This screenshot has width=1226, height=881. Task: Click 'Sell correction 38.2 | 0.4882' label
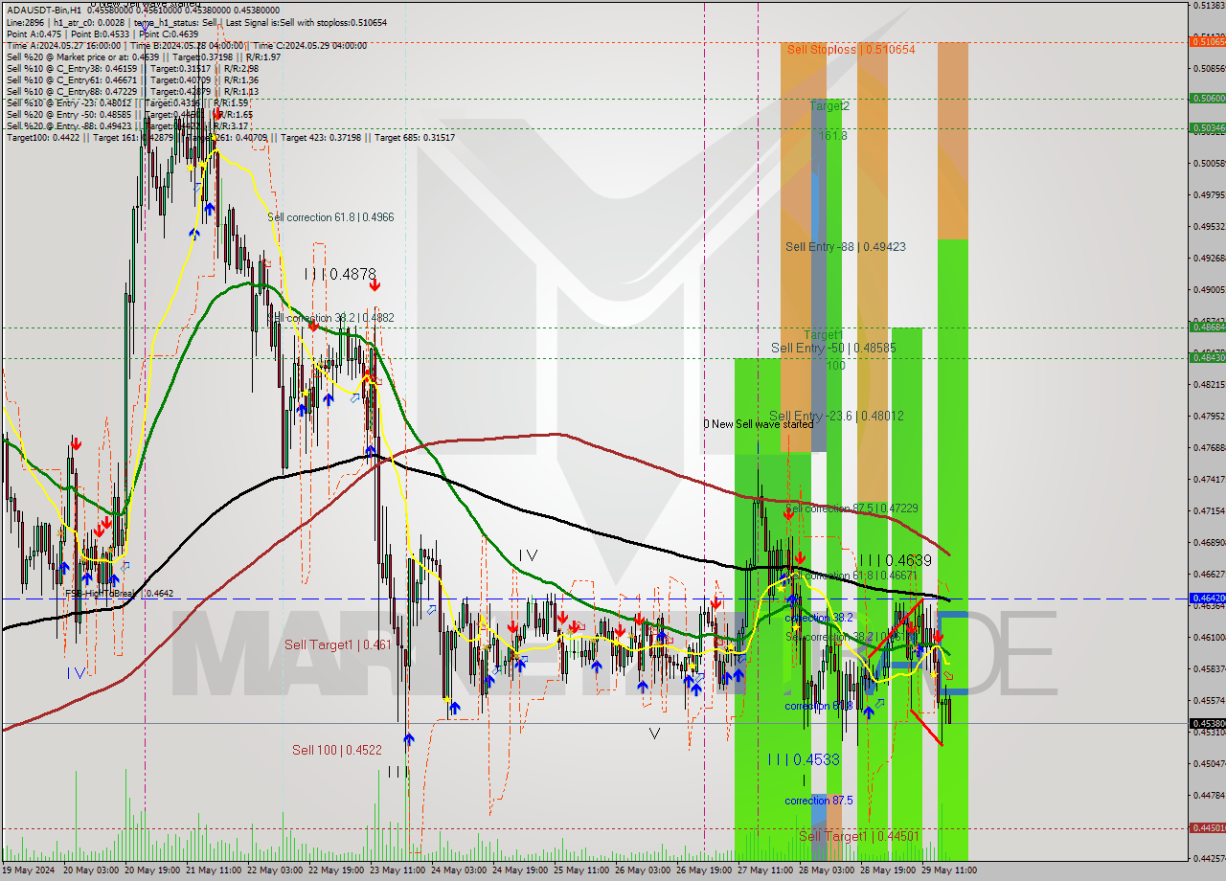tap(330, 317)
